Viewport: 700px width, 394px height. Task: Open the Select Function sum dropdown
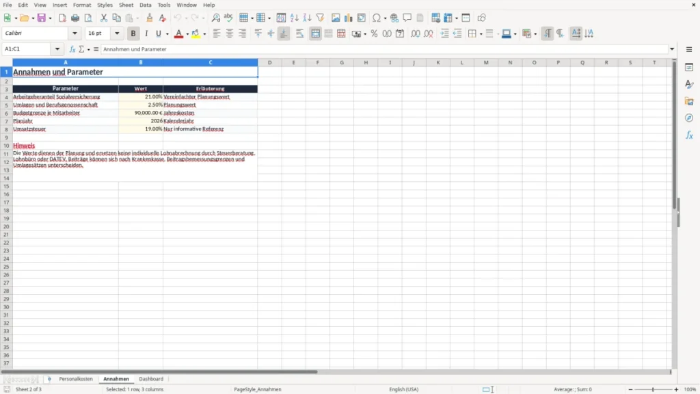tap(88, 49)
